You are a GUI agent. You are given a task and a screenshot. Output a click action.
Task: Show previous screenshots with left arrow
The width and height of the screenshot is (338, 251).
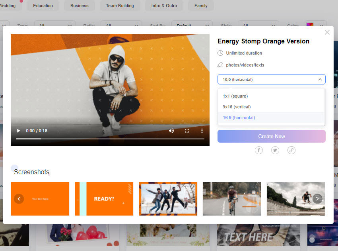tap(19, 198)
